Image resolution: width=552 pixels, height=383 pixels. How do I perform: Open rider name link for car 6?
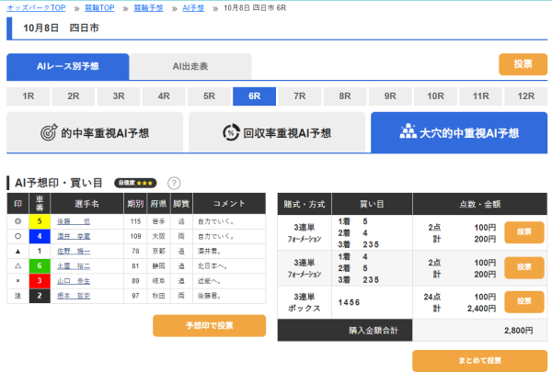[74, 266]
